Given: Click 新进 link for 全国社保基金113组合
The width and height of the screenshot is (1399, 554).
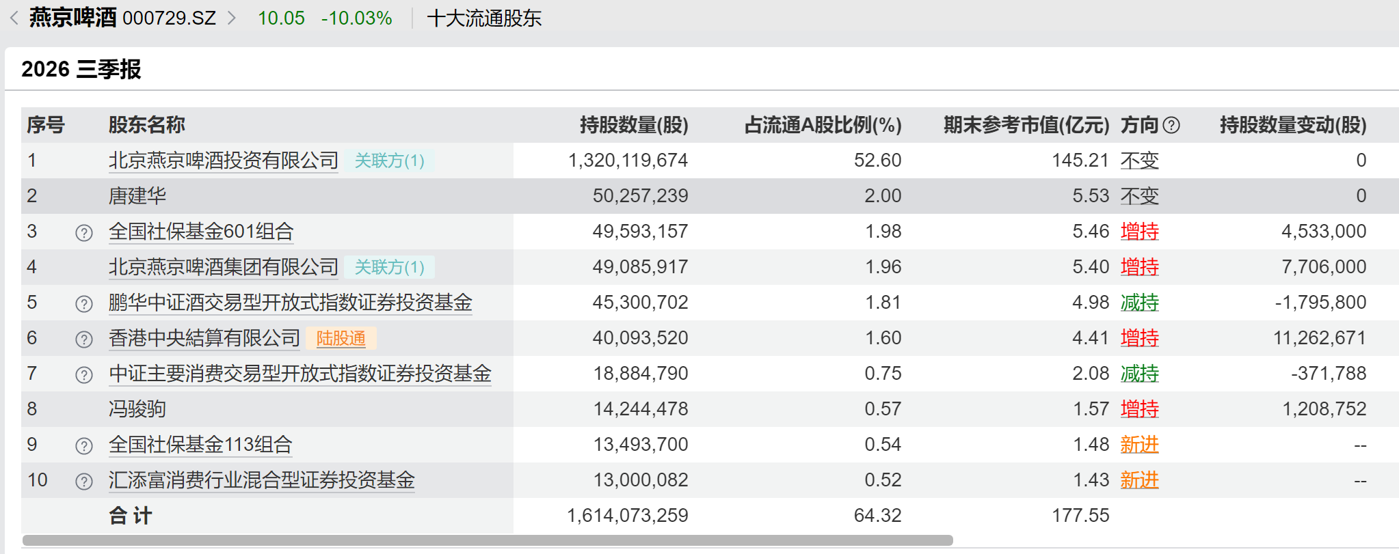Looking at the screenshot, I should (x=1139, y=445).
